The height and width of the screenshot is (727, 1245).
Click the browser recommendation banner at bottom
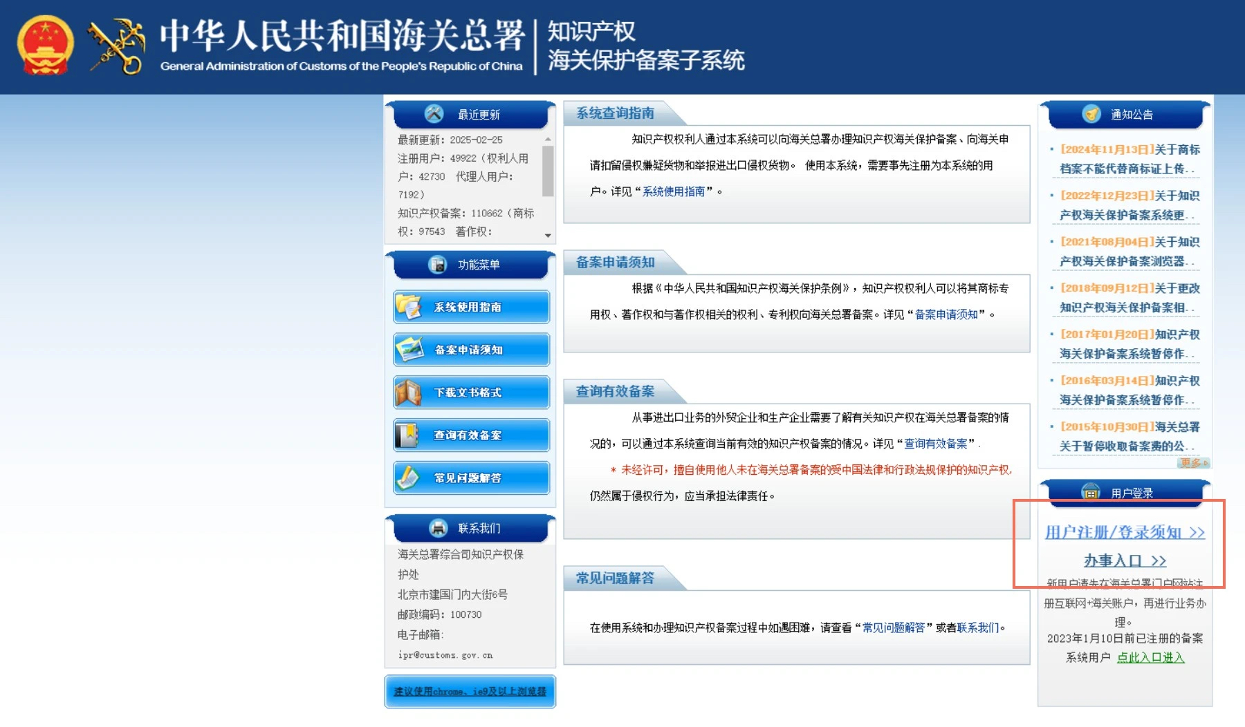click(x=470, y=691)
